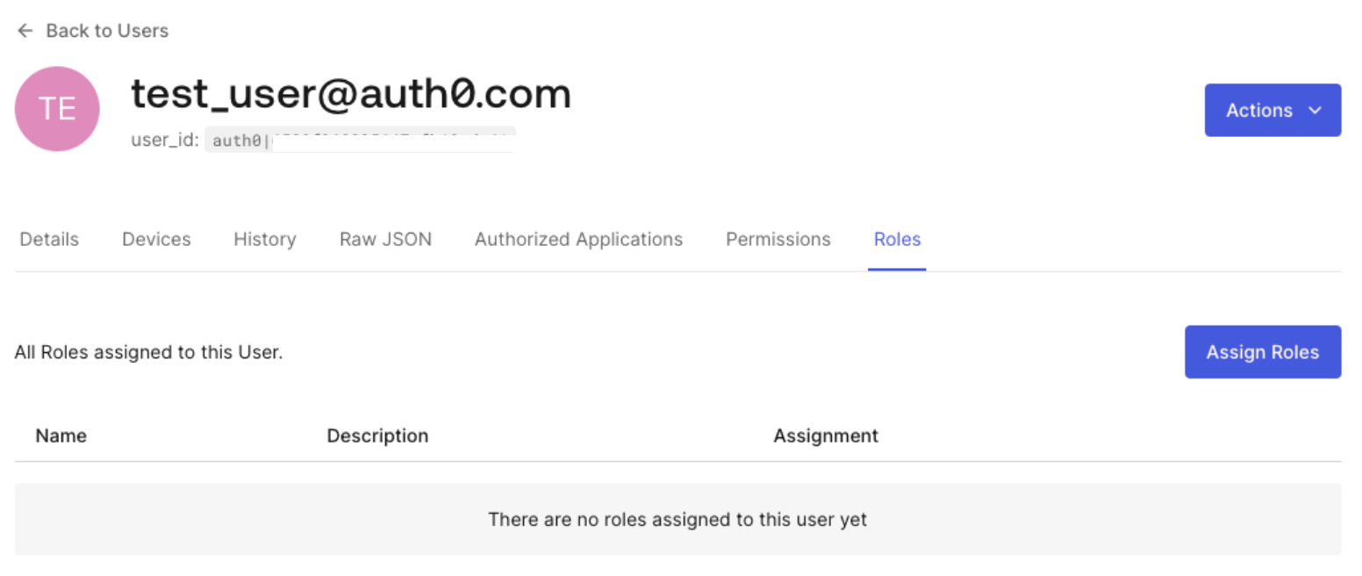This screenshot has height=576, width=1362.
Task: Switch to the Details tab
Action: pyautogui.click(x=48, y=239)
